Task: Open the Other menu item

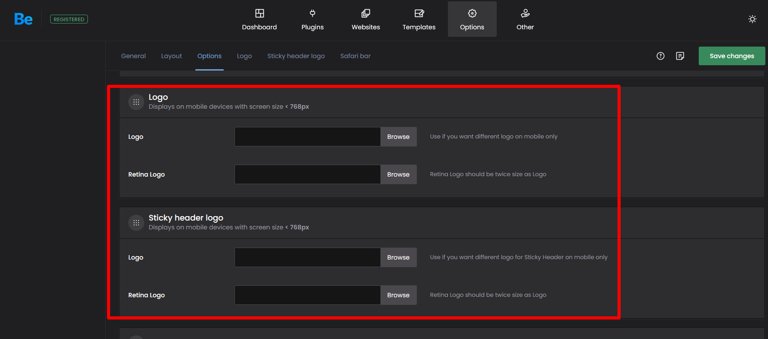Action: click(x=525, y=19)
